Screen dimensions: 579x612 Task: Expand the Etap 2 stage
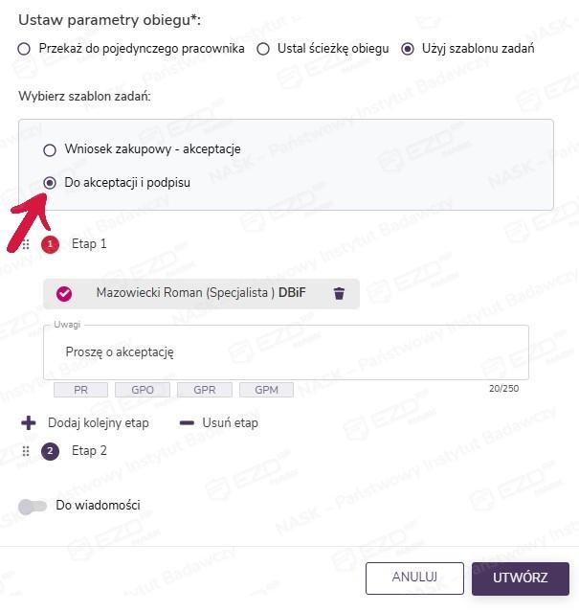(89, 450)
